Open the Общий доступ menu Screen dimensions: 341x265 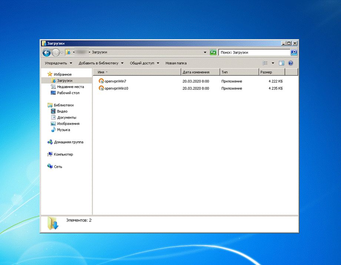coord(145,63)
